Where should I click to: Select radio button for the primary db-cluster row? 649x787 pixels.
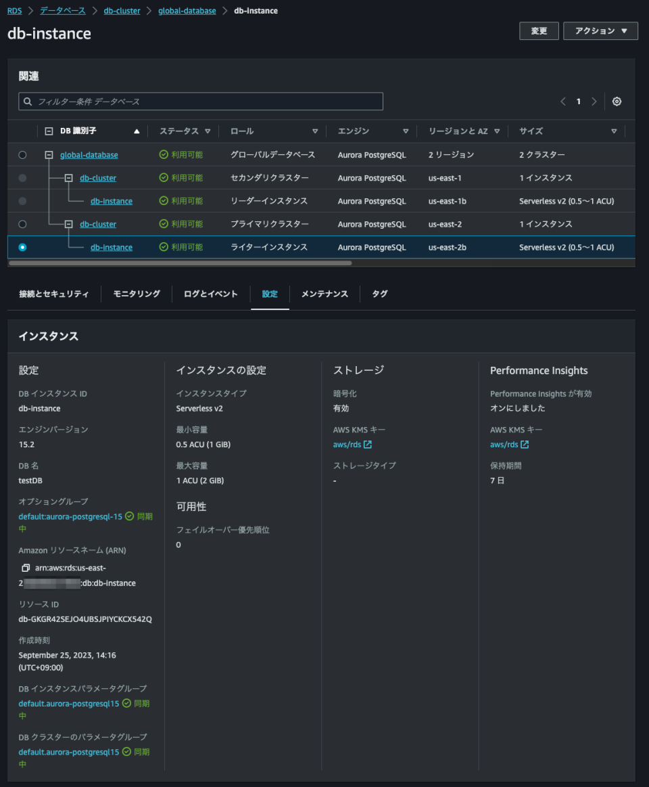(22, 223)
